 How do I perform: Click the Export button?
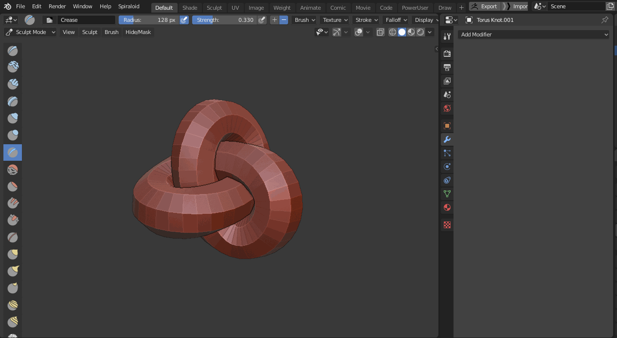click(x=485, y=6)
